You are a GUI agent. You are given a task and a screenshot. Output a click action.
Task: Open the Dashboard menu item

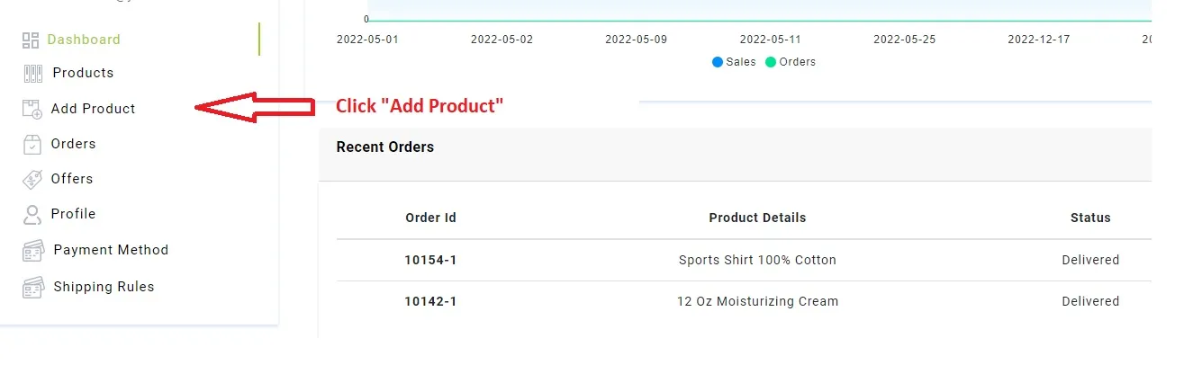point(84,40)
